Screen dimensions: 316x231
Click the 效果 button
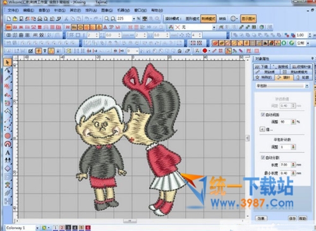pyautogui.click(x=261, y=218)
